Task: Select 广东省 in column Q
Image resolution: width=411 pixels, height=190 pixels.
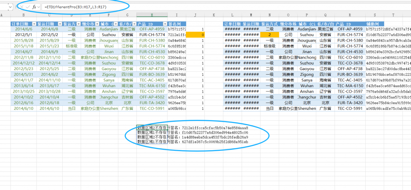Action: coord(325,108)
